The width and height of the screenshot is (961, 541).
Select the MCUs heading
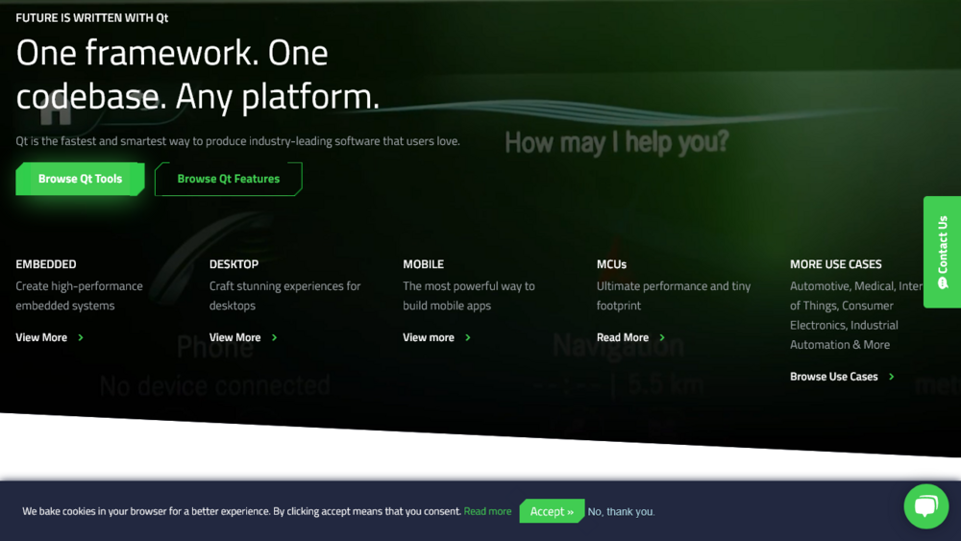click(611, 264)
